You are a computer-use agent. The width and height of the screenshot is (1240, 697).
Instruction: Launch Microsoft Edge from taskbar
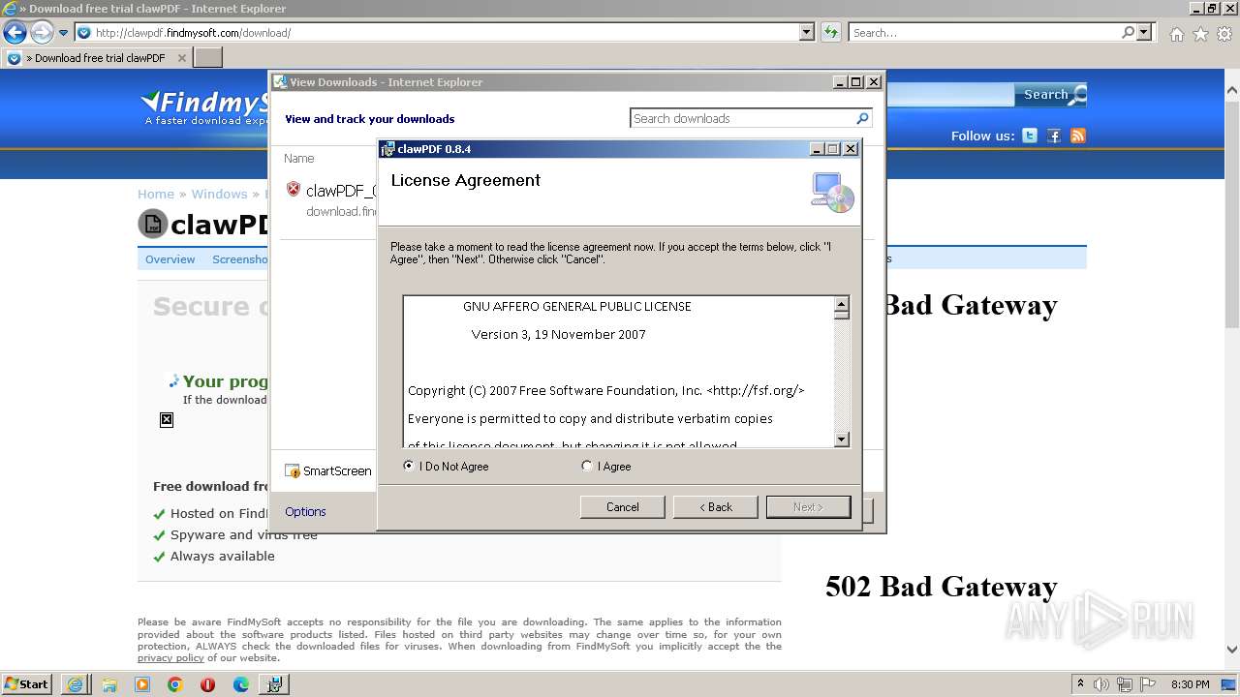(x=241, y=684)
